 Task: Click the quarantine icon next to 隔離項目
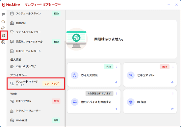(x=12, y=23)
